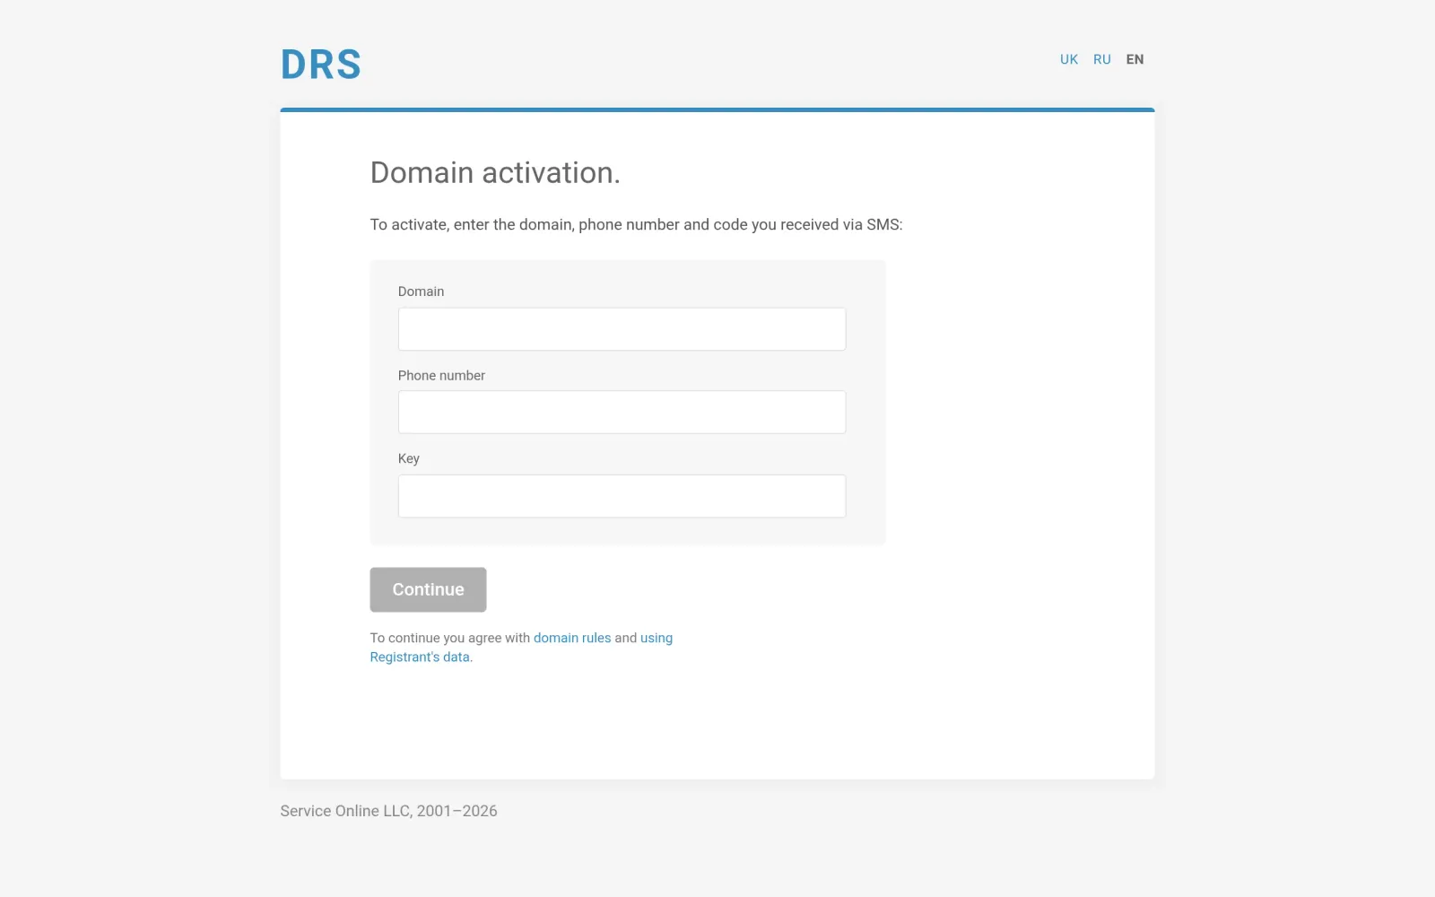The height and width of the screenshot is (897, 1435).
Task: Click the DRS logo
Action: click(320, 65)
